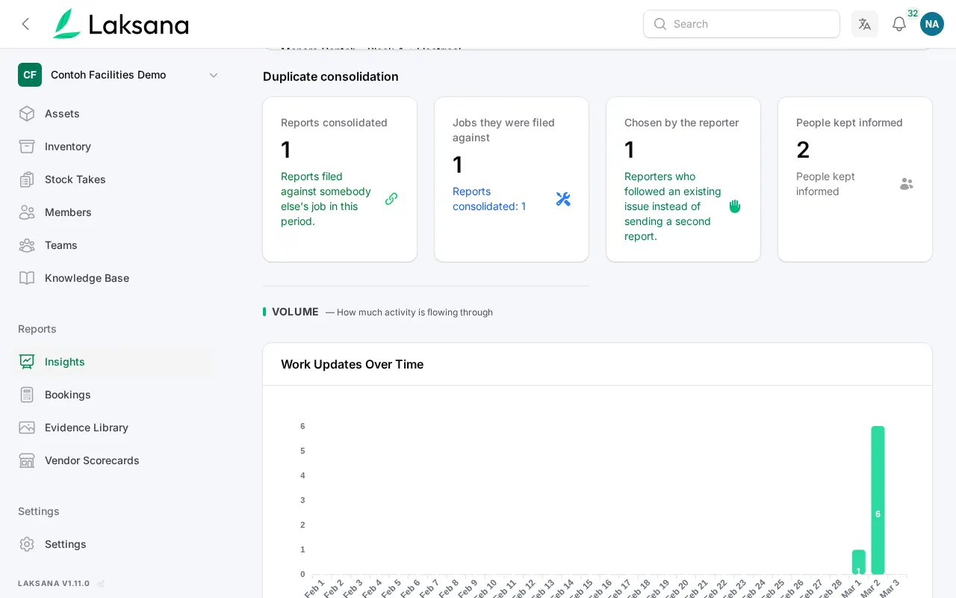Click the Evidence Library image icon
This screenshot has width=956, height=598.
coord(27,428)
